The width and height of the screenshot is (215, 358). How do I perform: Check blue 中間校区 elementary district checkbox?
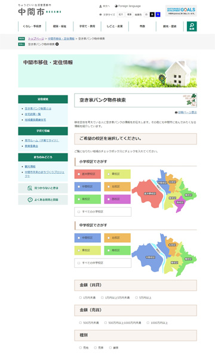pos(79,187)
